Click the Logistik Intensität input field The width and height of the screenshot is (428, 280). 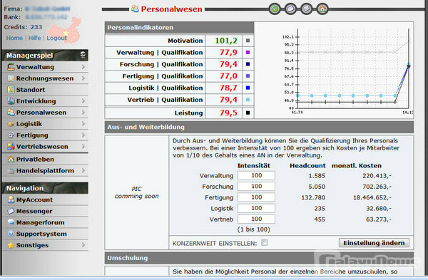[x=256, y=208]
